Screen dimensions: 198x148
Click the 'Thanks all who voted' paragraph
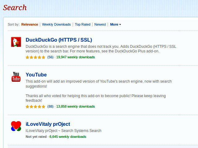[96, 98]
